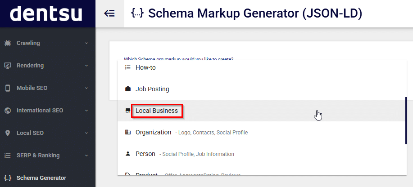413x187 pixels.
Task: Click the dentsu logo
Action: [46, 13]
